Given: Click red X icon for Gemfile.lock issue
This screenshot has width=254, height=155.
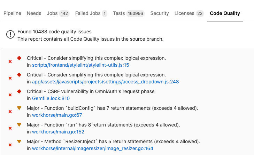Looking at the screenshot, I should 10,95.
